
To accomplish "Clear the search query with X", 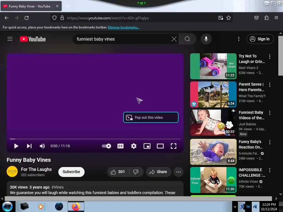I will pyautogui.click(x=174, y=39).
